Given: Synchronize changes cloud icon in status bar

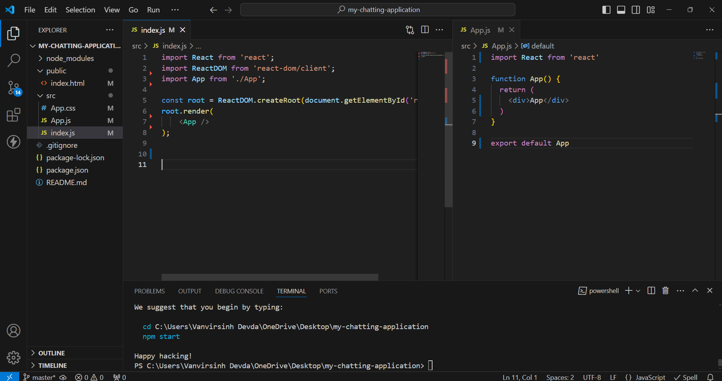Looking at the screenshot, I should [x=63, y=377].
